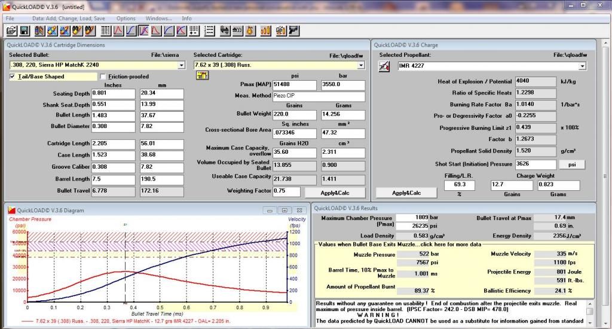Click the second red curve toolbar icon
612x329 pixels.
tap(156, 31)
